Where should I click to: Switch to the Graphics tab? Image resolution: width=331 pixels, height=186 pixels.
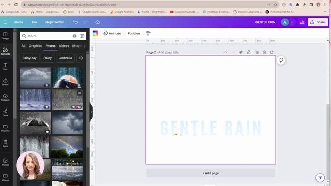pyautogui.click(x=35, y=46)
